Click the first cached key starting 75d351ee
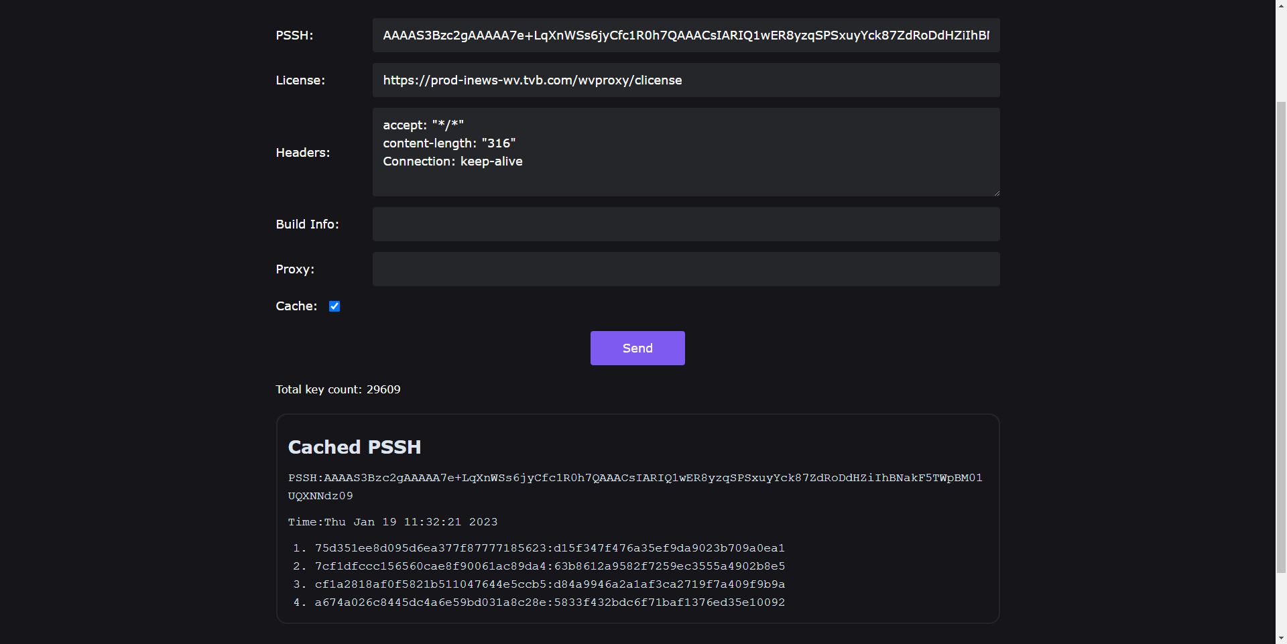The image size is (1287, 644). click(x=550, y=548)
